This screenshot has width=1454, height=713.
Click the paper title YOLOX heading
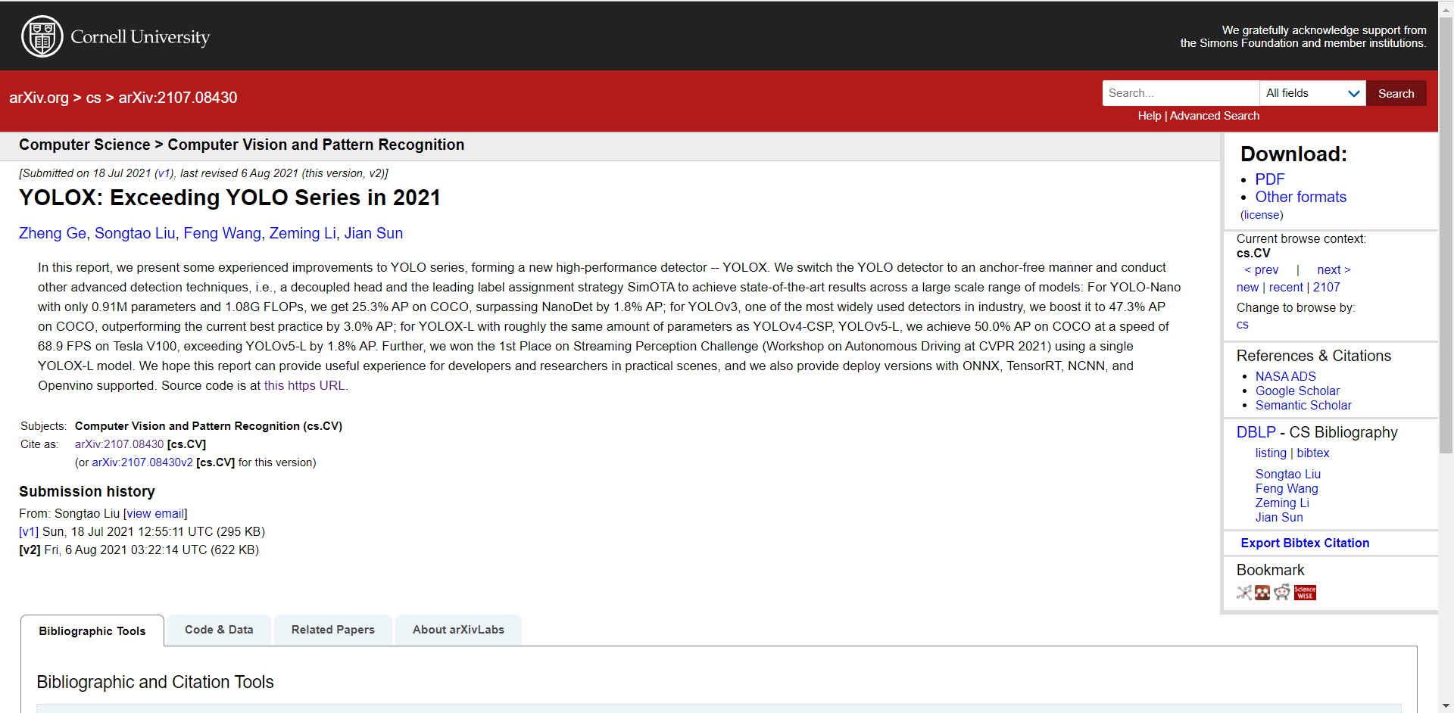click(229, 198)
